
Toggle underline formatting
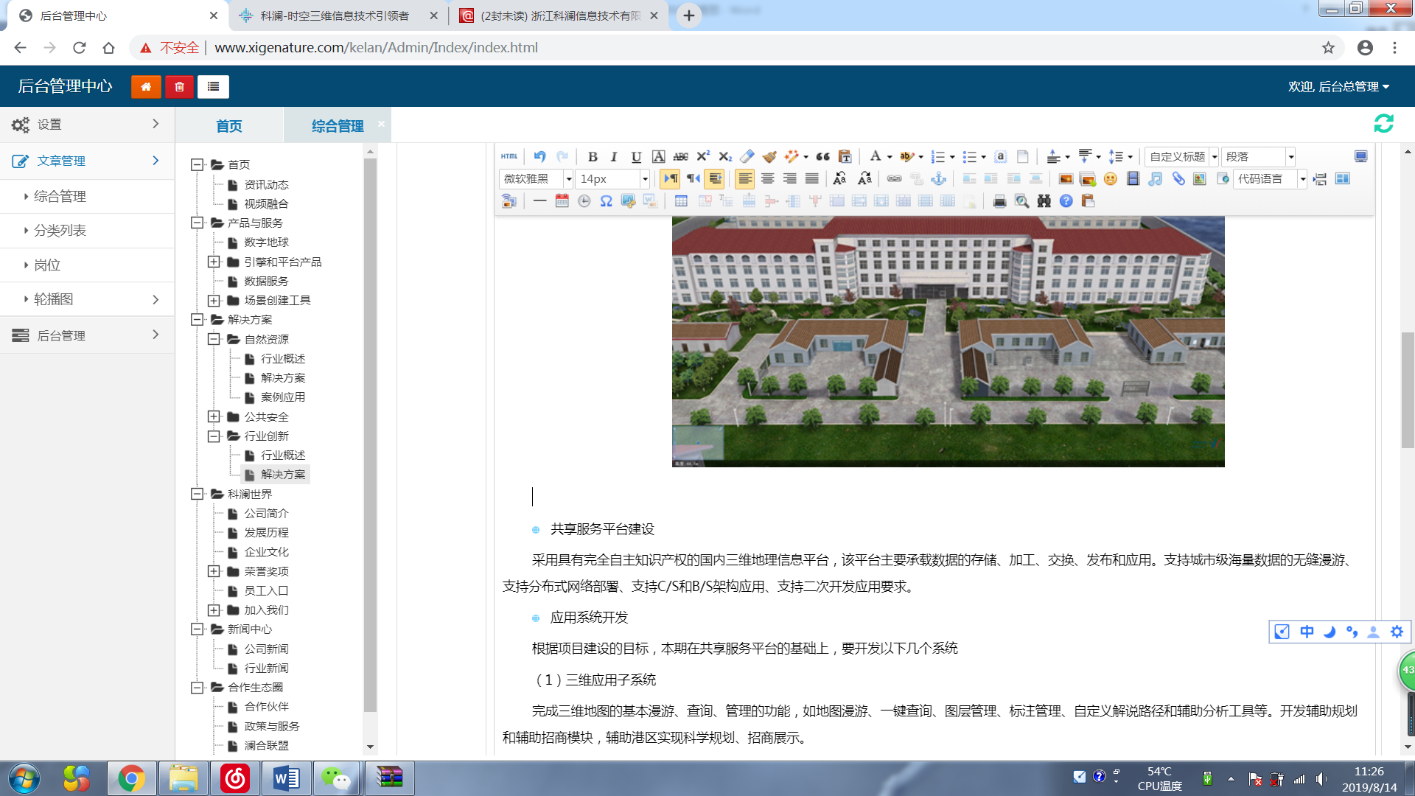636,156
